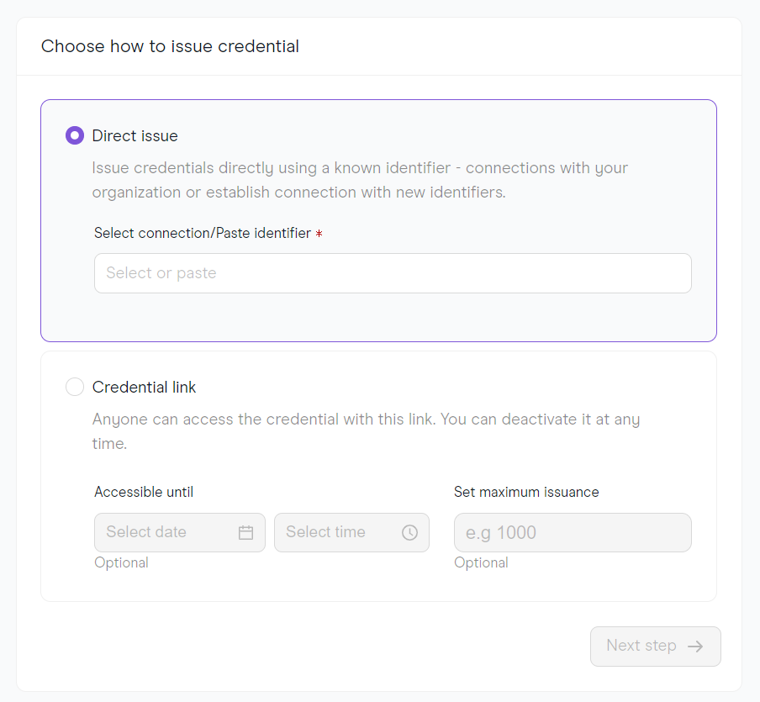Viewport: 760px width, 702px height.
Task: Select the Credential link radio button
Action: coord(75,387)
